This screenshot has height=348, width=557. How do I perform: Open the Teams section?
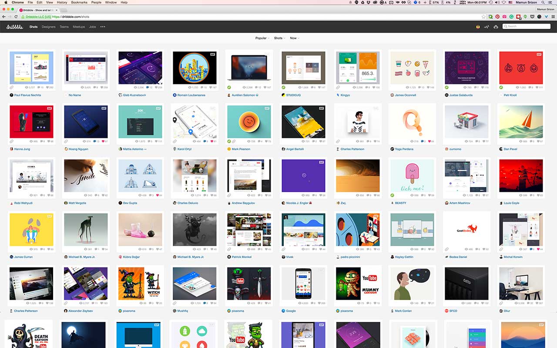tap(64, 27)
